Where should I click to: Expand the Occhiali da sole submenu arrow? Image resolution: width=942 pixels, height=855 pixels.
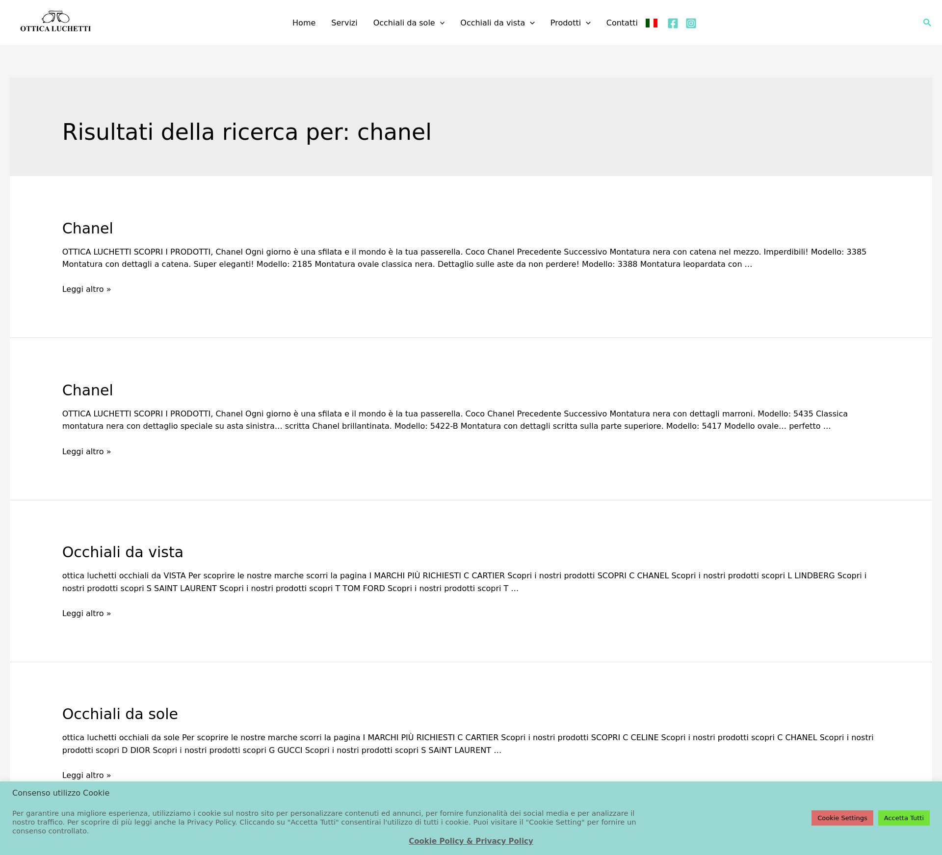pos(442,23)
